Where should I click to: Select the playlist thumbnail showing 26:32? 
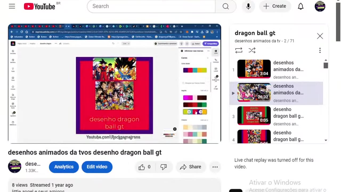pos(254,93)
